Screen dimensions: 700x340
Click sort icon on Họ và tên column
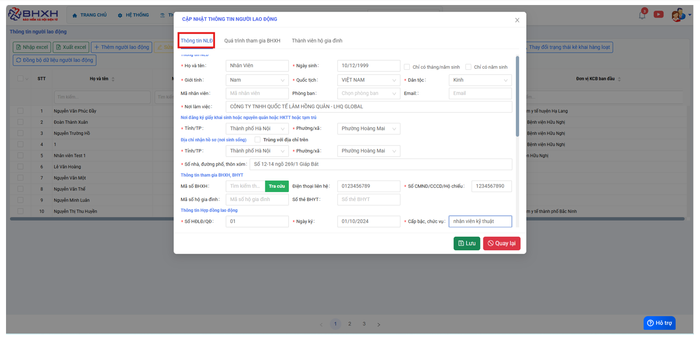pos(113,79)
